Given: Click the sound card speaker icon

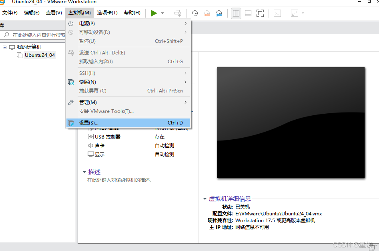Looking at the screenshot, I should coord(90,145).
